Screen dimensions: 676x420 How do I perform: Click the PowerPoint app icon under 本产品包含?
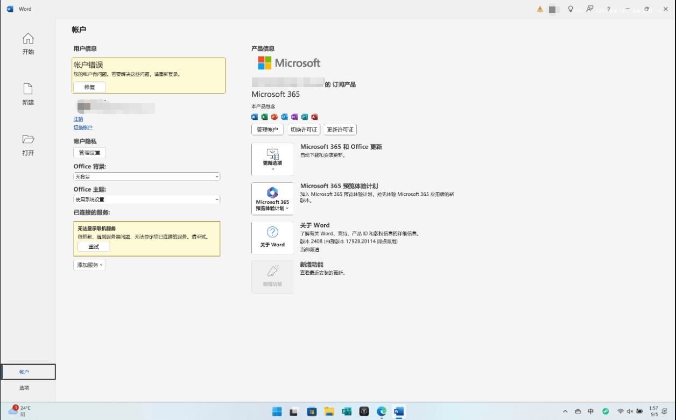tap(274, 117)
